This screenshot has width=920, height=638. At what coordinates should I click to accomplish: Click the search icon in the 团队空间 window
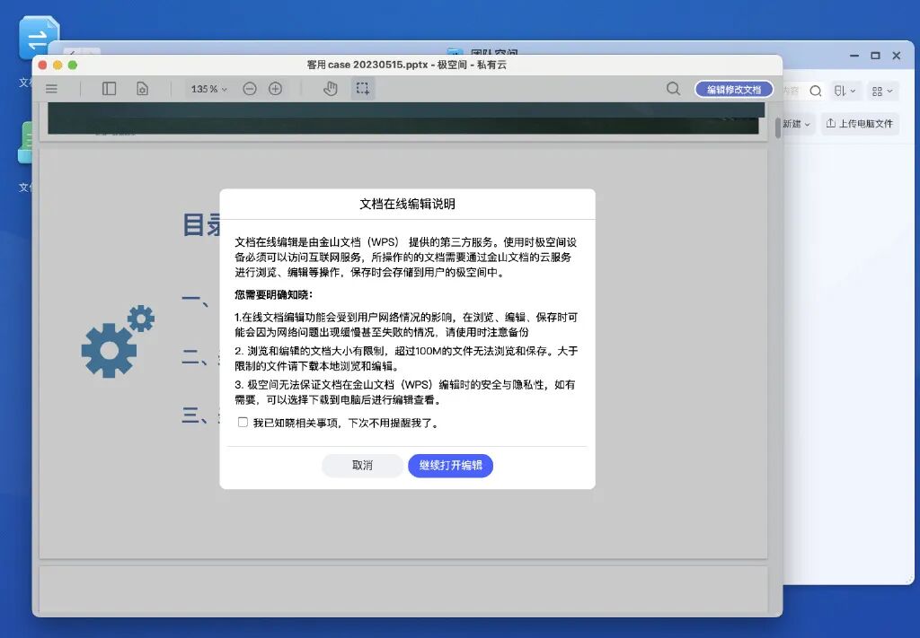click(816, 91)
